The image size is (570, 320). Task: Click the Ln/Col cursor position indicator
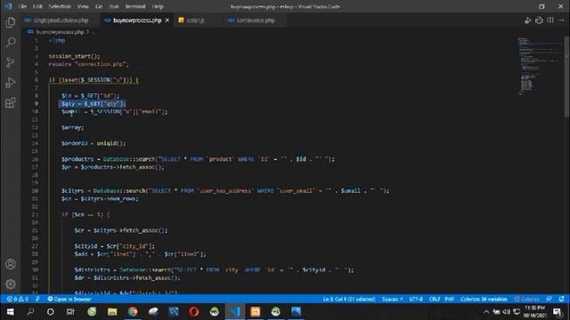[x=349, y=299]
